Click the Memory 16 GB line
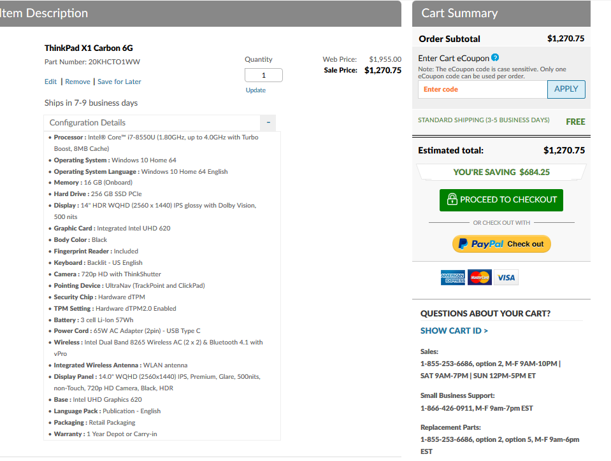 [93, 183]
